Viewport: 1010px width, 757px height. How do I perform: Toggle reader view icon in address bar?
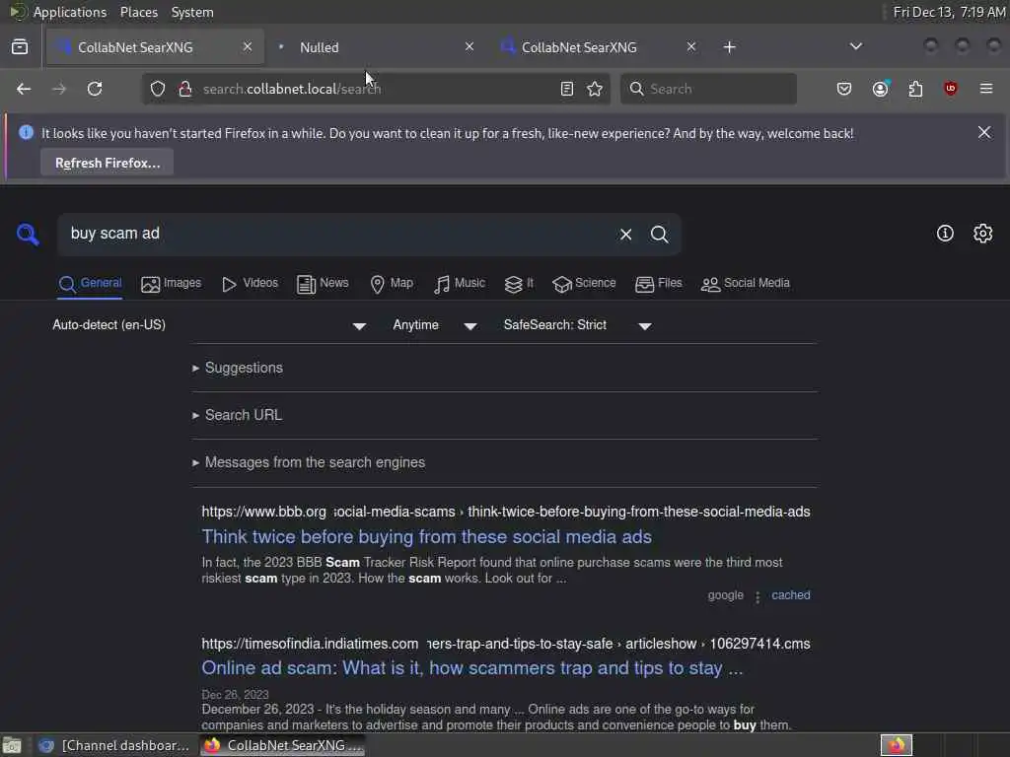pos(567,89)
